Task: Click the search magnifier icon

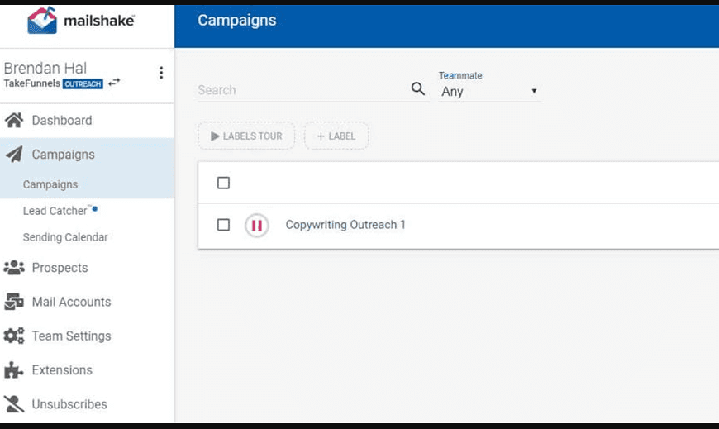Action: 417,88
